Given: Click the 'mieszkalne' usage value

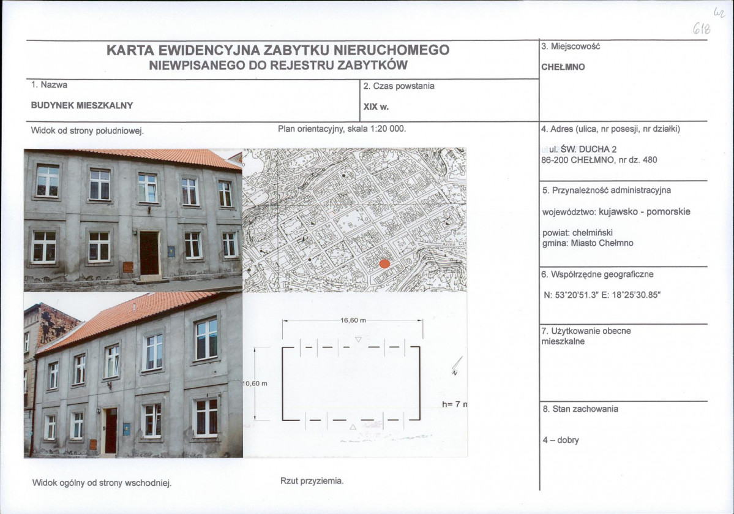Looking at the screenshot, I should (x=563, y=342).
